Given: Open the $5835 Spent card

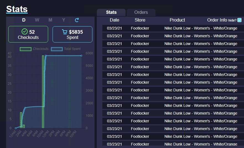Looking at the screenshot, I should [x=72, y=34].
